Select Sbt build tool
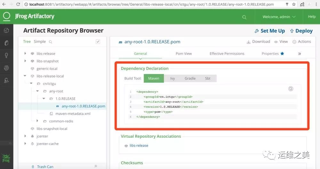Image resolution: width=320 pixels, height=169 pixels. [208, 78]
